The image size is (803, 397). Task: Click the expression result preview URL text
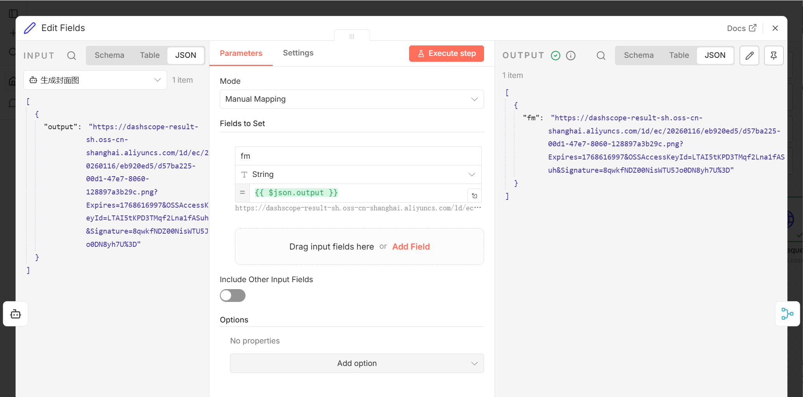coord(358,208)
